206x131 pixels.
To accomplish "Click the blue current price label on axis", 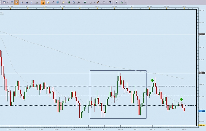I will coord(202,111).
